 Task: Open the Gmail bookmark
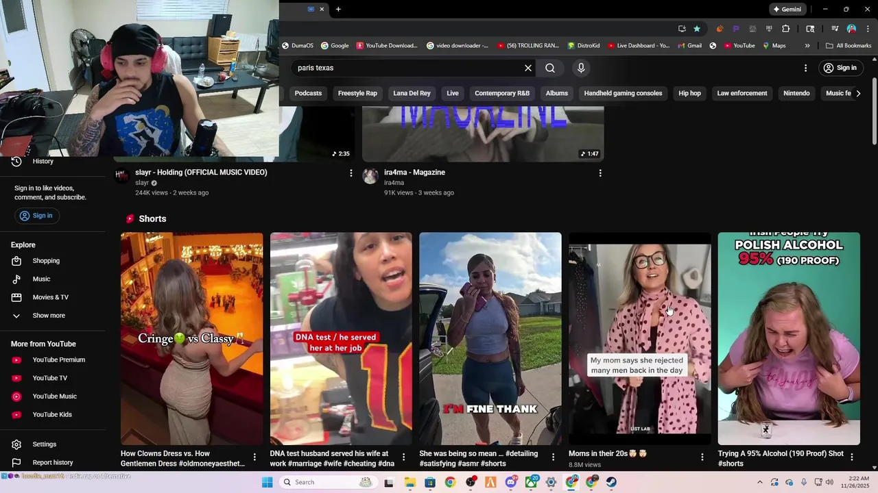pyautogui.click(x=689, y=46)
